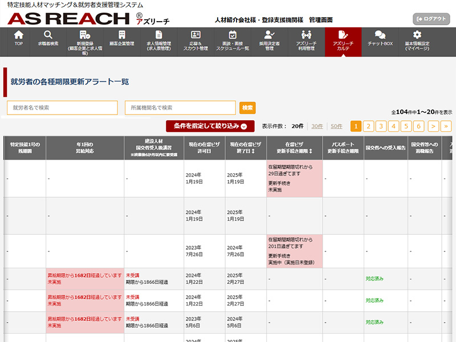Click the ログアウト button
456x342 pixels.
431,19
